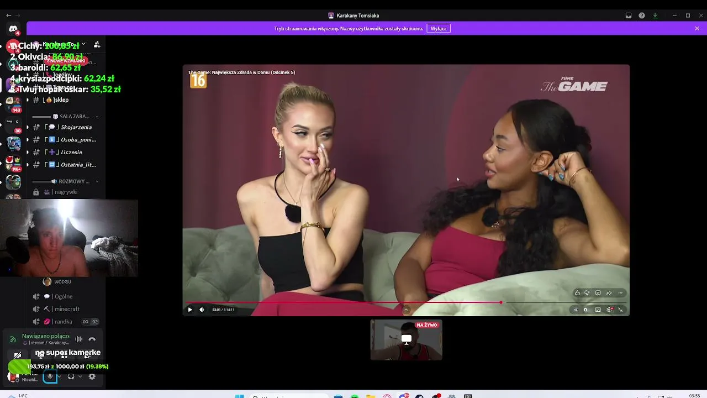This screenshot has height=398, width=707.
Task: Toggle noise suppression waveform button
Action: (x=79, y=339)
